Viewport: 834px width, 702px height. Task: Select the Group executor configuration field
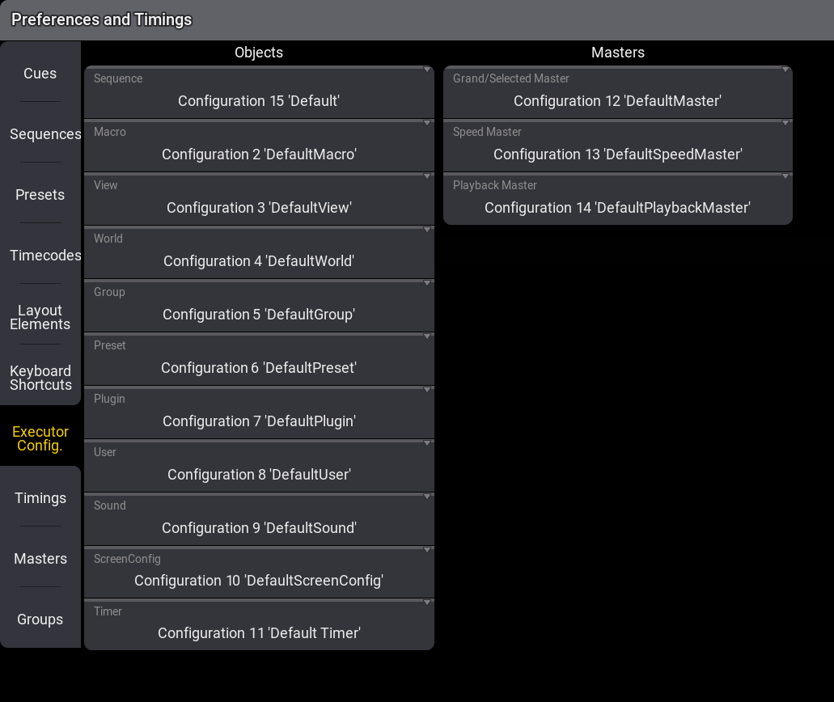(259, 306)
